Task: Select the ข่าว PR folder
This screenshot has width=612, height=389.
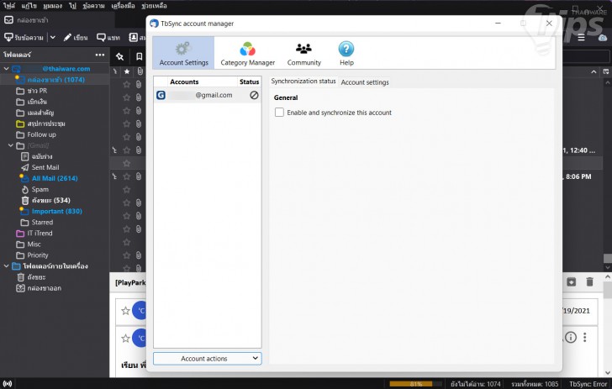Action: (x=37, y=91)
